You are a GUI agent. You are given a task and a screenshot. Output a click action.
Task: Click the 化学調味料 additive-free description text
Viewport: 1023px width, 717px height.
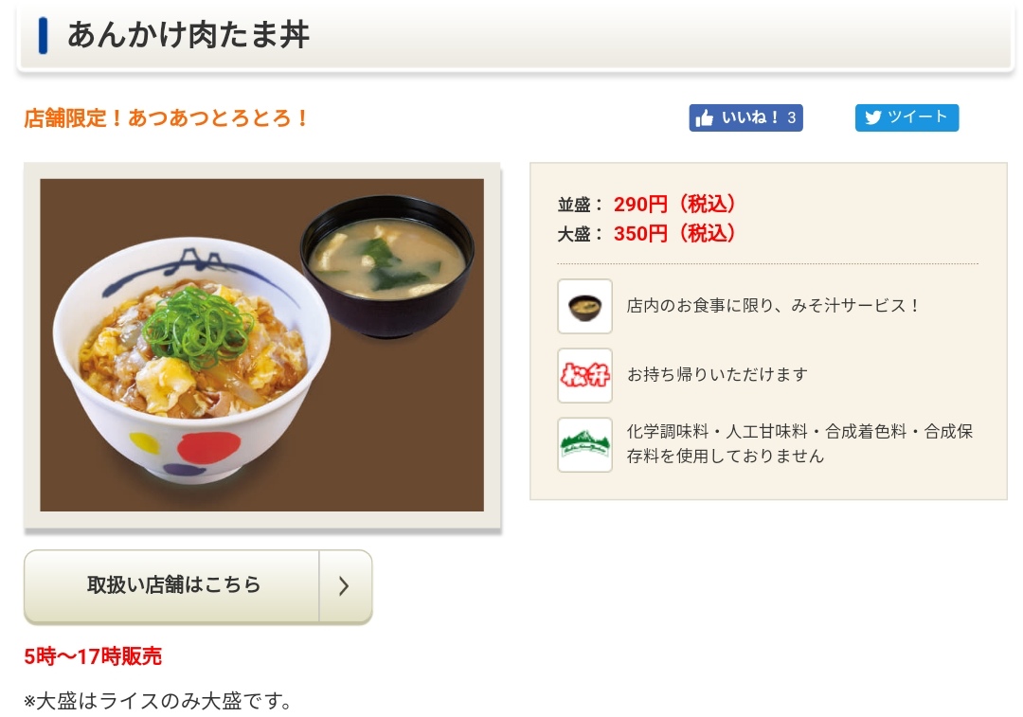pos(799,443)
